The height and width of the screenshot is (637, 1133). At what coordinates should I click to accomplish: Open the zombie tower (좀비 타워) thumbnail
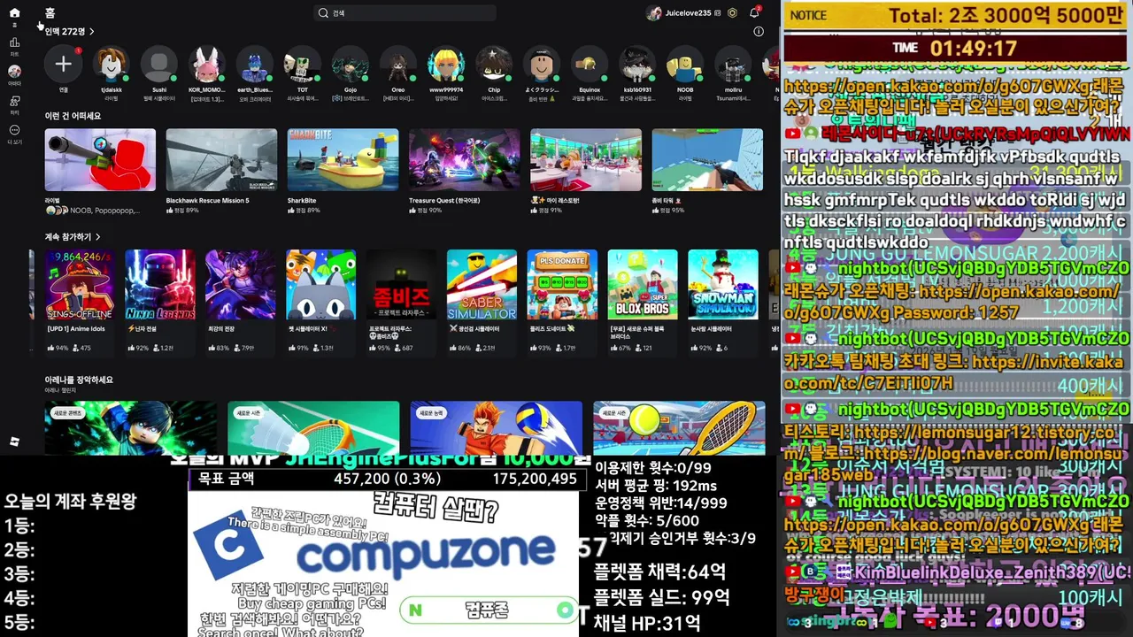[707, 160]
